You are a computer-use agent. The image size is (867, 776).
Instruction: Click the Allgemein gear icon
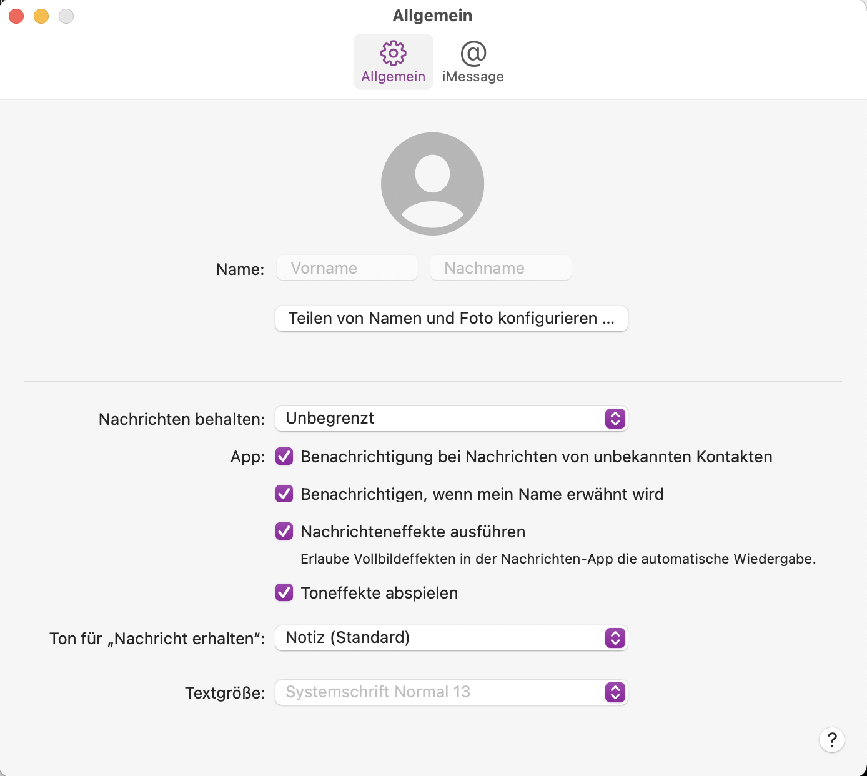(x=394, y=54)
